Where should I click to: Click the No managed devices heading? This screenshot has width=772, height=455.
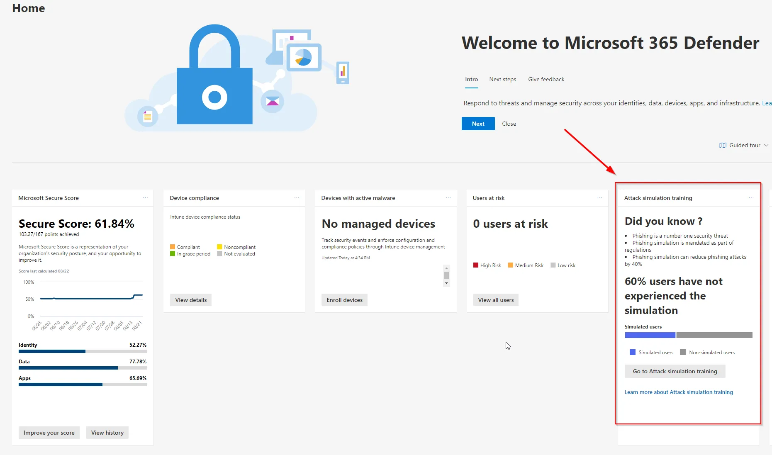(378, 224)
